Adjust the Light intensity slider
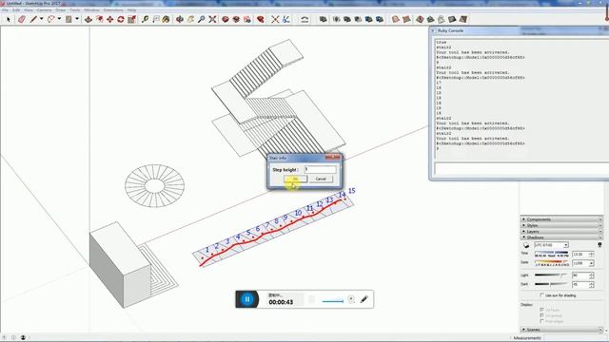This screenshot has width=609, height=342. click(x=551, y=275)
